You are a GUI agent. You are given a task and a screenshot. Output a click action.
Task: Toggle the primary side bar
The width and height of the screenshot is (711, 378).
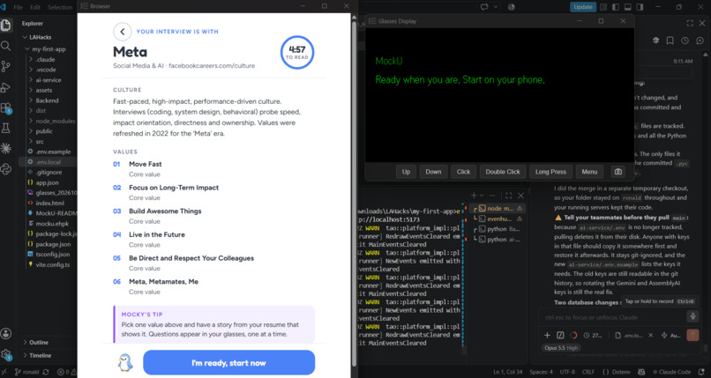click(616, 7)
